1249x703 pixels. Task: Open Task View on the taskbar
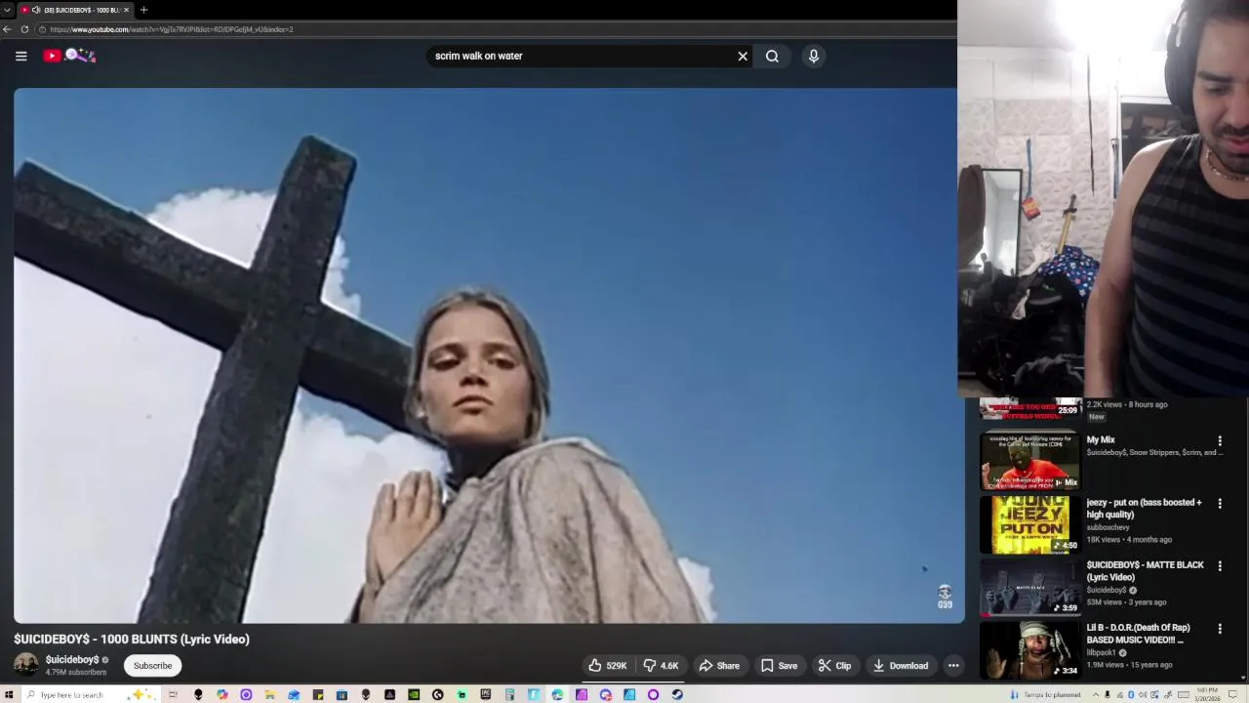pos(173,694)
